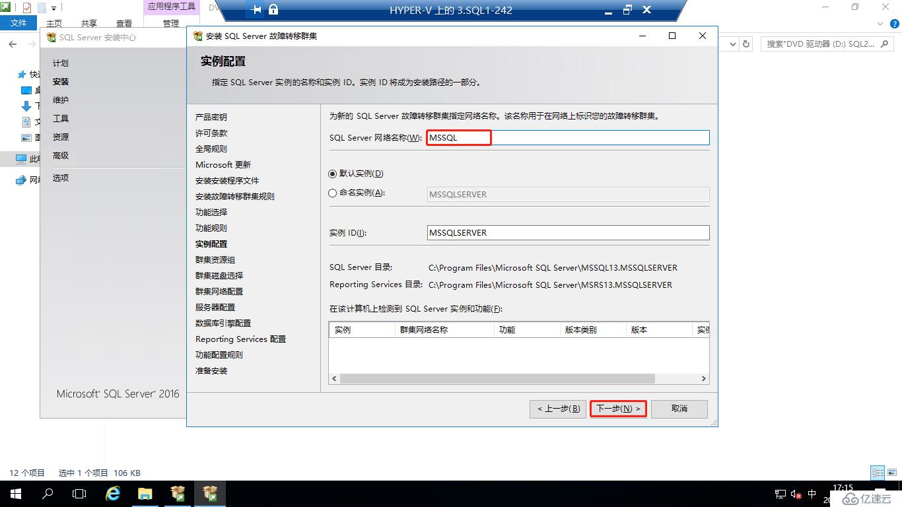Select 工具 in SQL Server 安装中心
The height and width of the screenshot is (507, 902).
[x=61, y=119]
